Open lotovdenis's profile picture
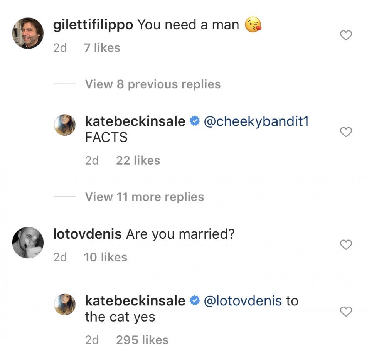The width and height of the screenshot is (374, 364). pos(28,242)
